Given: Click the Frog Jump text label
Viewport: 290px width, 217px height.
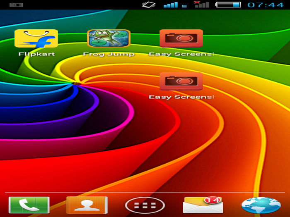Looking at the screenshot, I should 109,54.
